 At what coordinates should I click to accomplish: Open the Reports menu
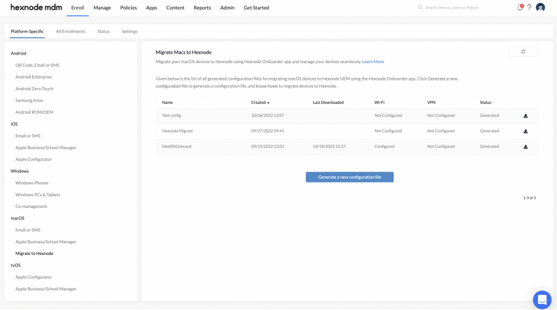202,8
